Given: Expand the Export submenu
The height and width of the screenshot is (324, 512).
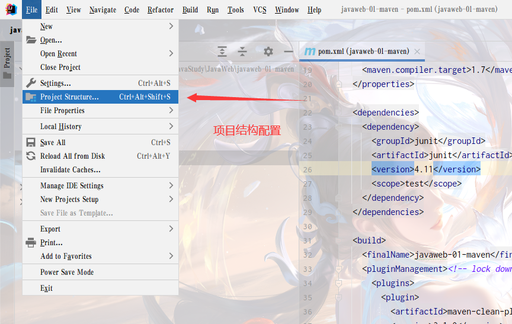Looking at the screenshot, I should point(171,229).
